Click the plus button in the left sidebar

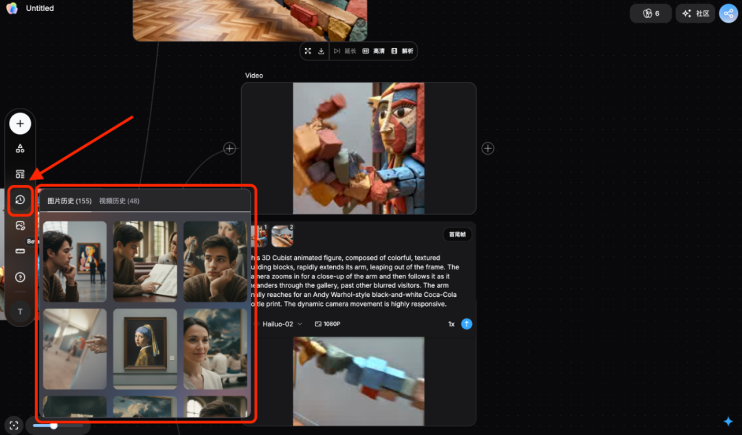[20, 124]
